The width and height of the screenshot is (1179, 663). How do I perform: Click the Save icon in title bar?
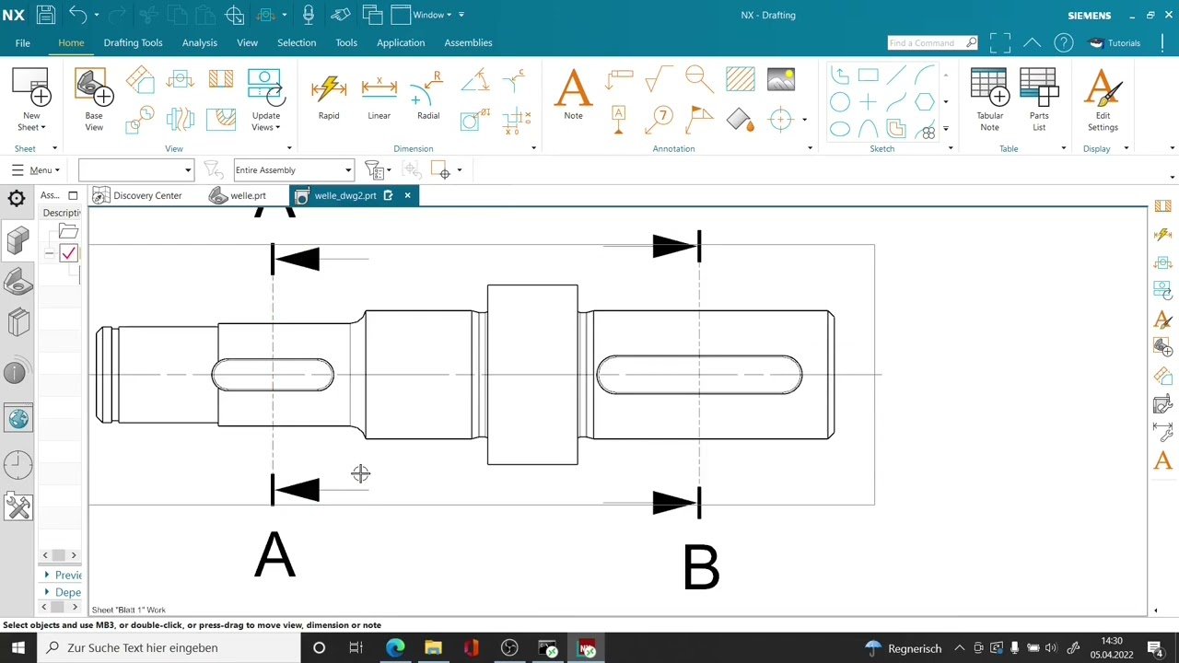(45, 15)
